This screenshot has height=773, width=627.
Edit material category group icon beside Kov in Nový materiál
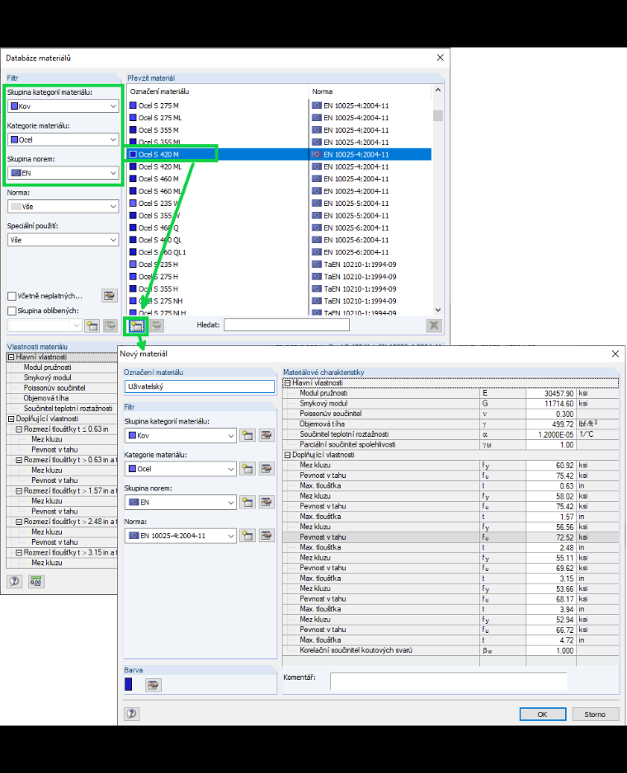click(266, 435)
